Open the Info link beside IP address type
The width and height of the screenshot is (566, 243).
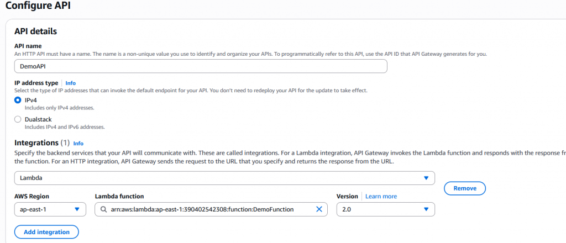(x=70, y=83)
